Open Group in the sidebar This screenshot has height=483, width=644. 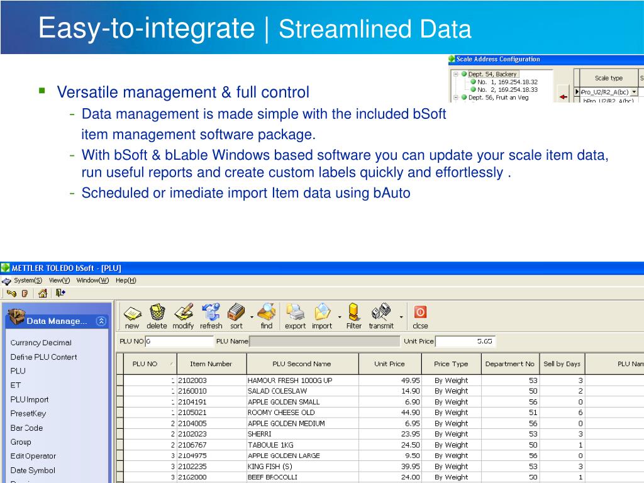(21, 442)
